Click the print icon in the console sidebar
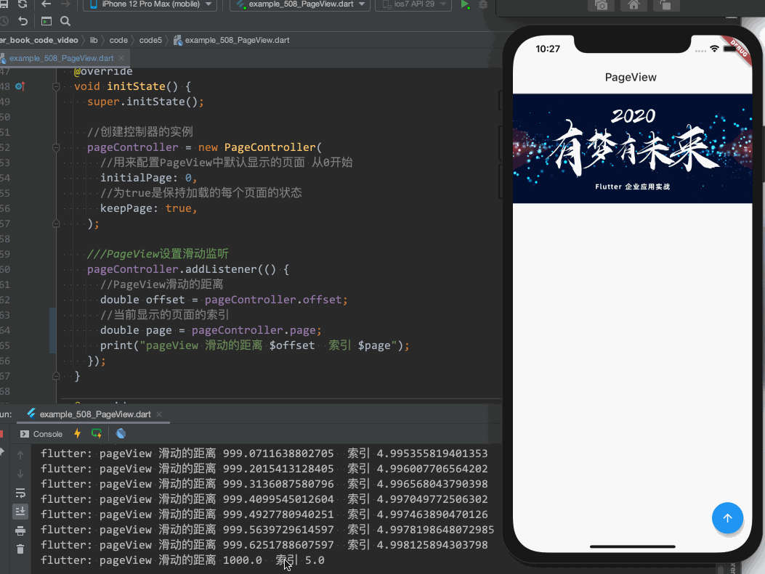Image resolution: width=765 pixels, height=574 pixels. [x=20, y=530]
